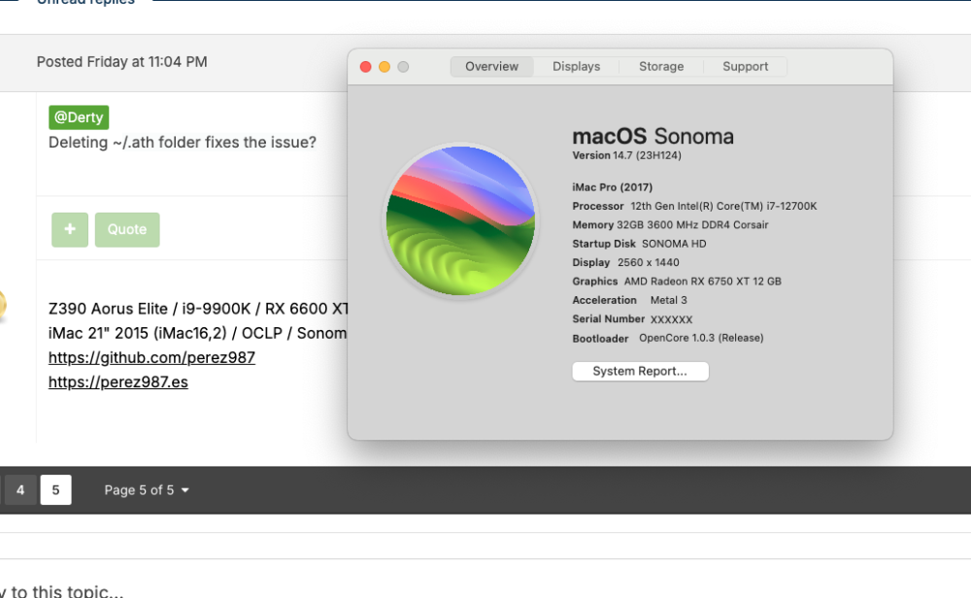Click the Version 14.7 (23H124) text
Image resolution: width=971 pixels, height=598 pixels.
pos(626,155)
